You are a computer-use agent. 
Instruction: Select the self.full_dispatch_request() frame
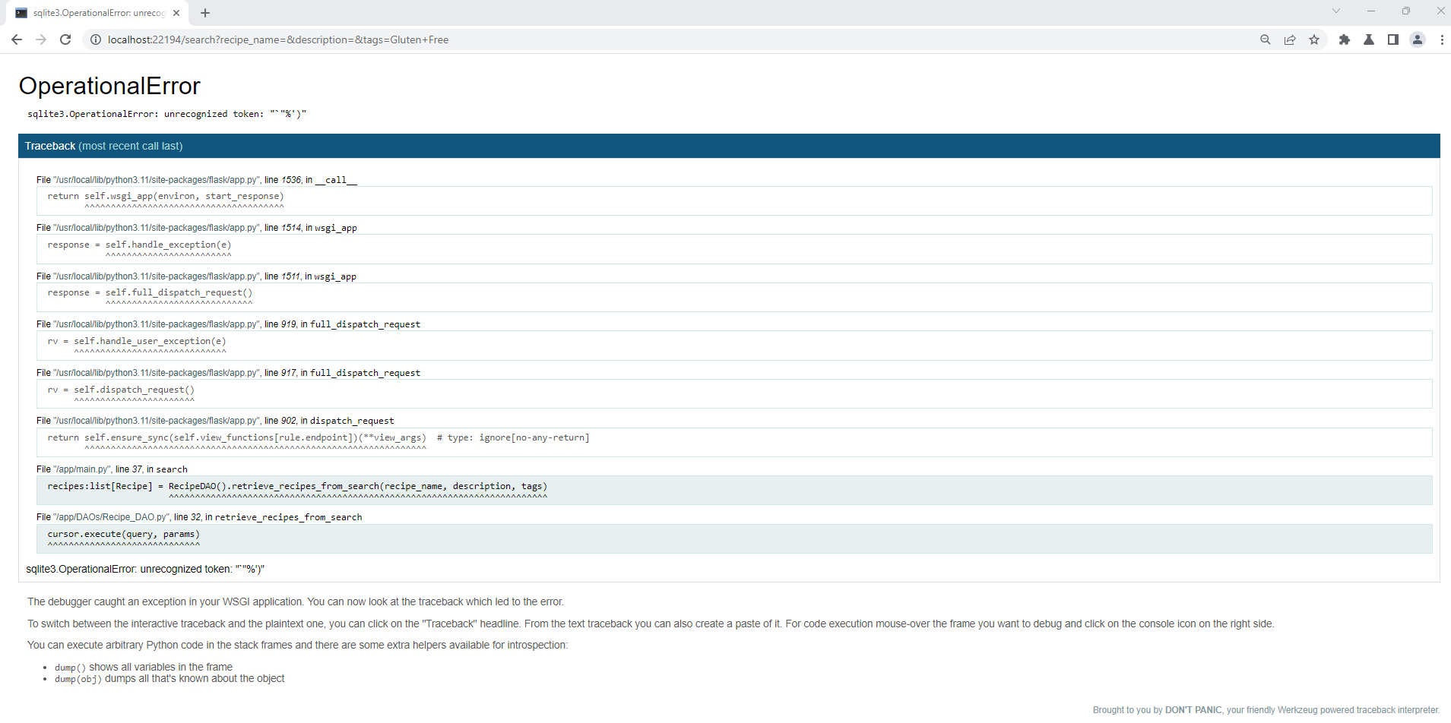click(734, 297)
